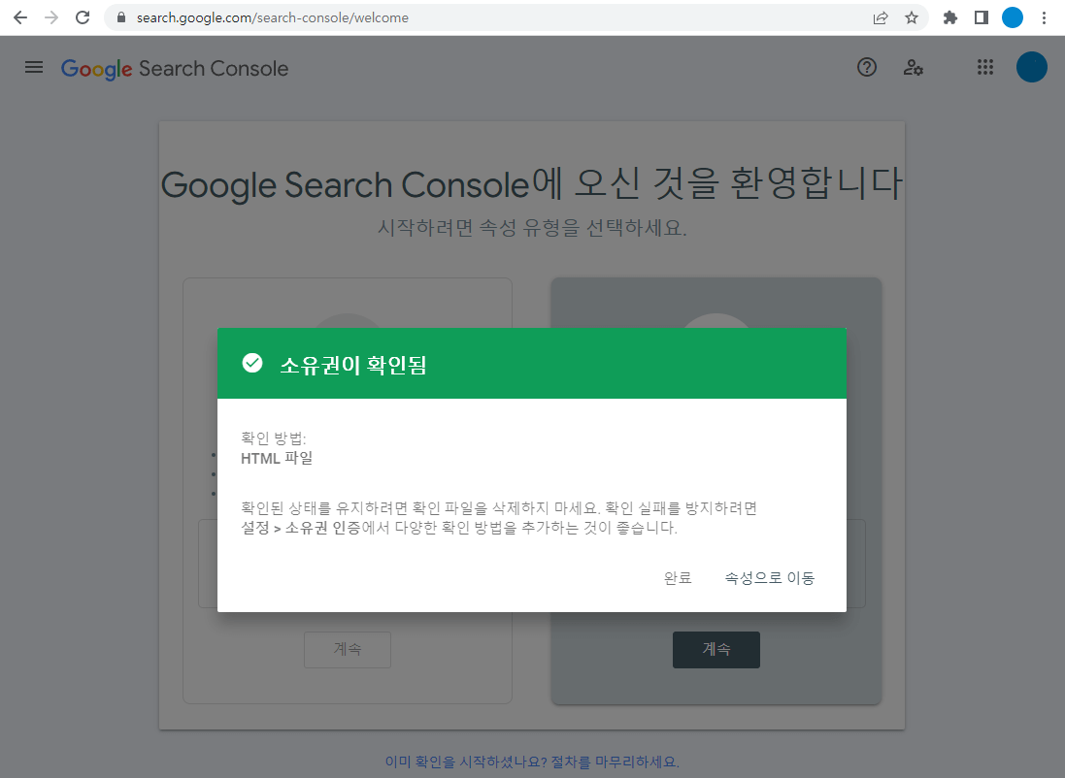The height and width of the screenshot is (778, 1065).
Task: Open the Search Console help icon
Action: [x=866, y=67]
